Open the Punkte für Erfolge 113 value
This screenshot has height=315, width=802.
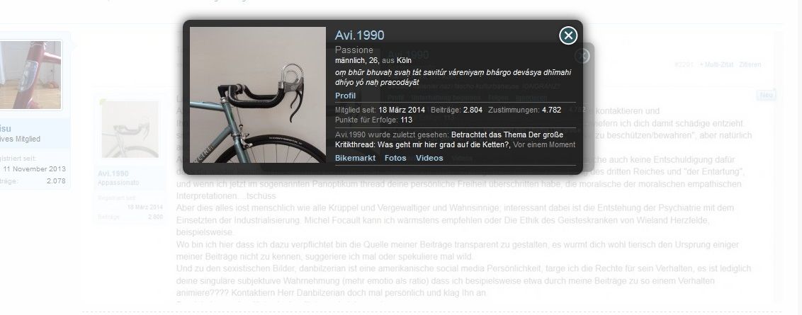coord(407,120)
